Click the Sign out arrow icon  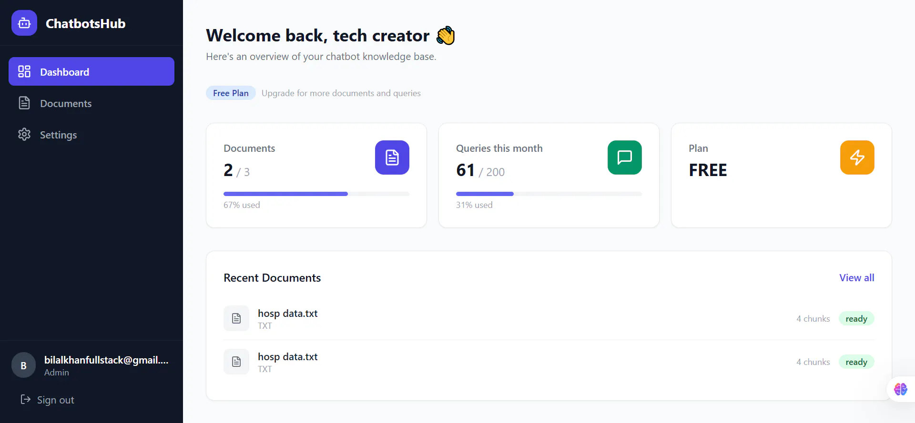[x=25, y=399]
